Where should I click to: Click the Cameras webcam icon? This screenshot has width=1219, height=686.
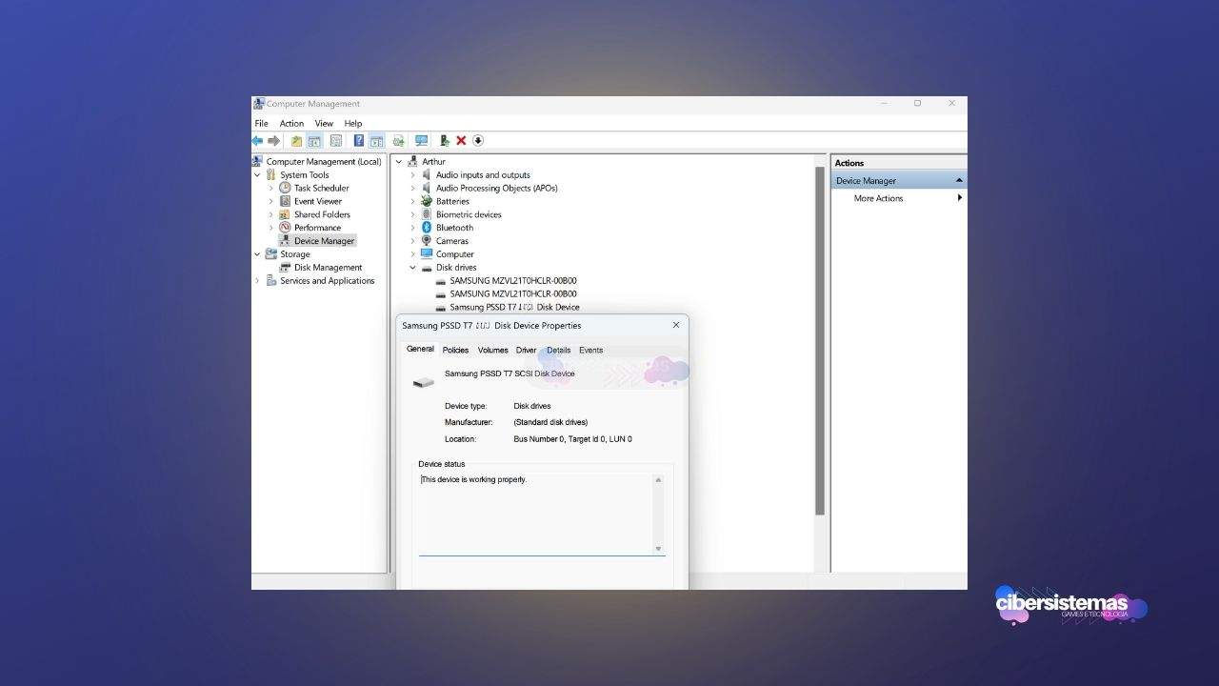click(427, 241)
